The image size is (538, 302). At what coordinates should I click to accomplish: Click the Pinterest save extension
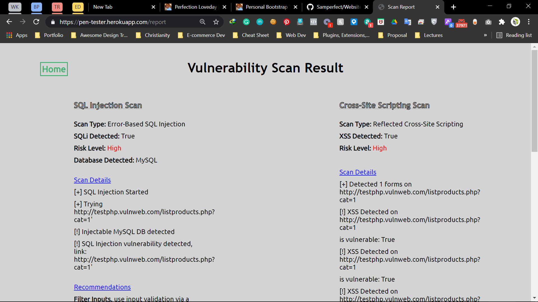(x=287, y=22)
